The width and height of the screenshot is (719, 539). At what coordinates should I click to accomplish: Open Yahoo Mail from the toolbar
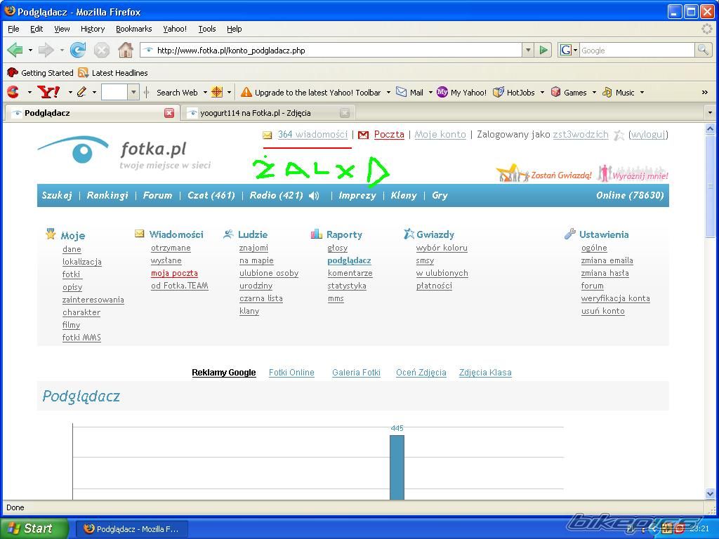click(x=410, y=92)
